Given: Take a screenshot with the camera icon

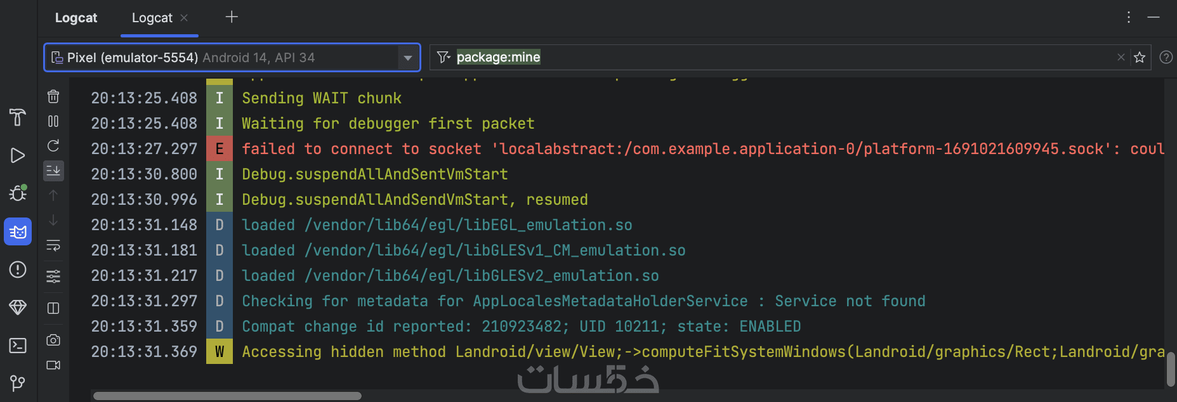Looking at the screenshot, I should pyautogui.click(x=53, y=340).
